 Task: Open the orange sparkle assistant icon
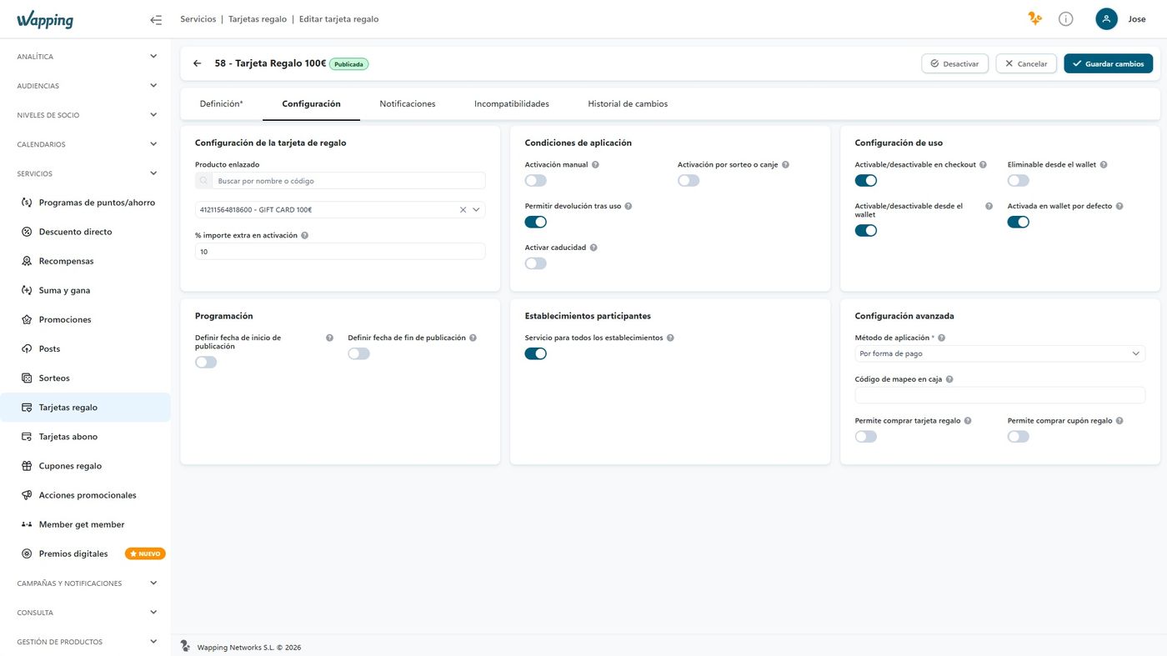click(x=1035, y=18)
